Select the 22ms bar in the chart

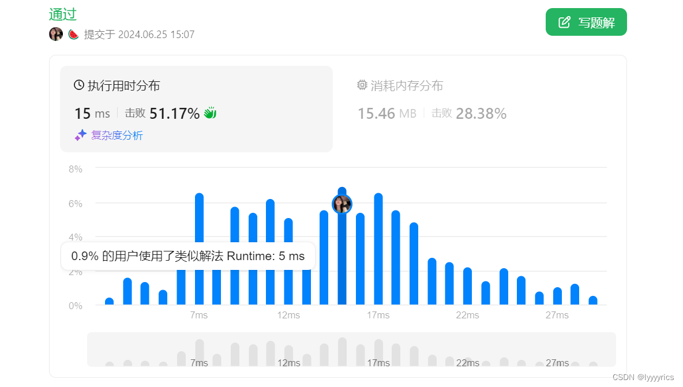tap(467, 286)
